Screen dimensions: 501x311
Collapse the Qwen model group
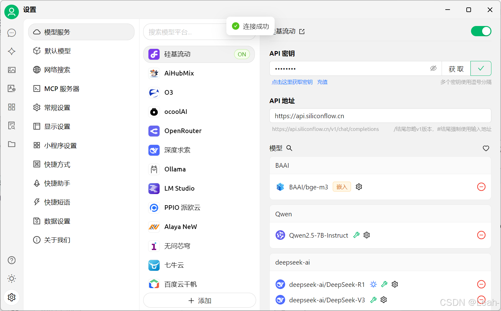[x=283, y=214]
